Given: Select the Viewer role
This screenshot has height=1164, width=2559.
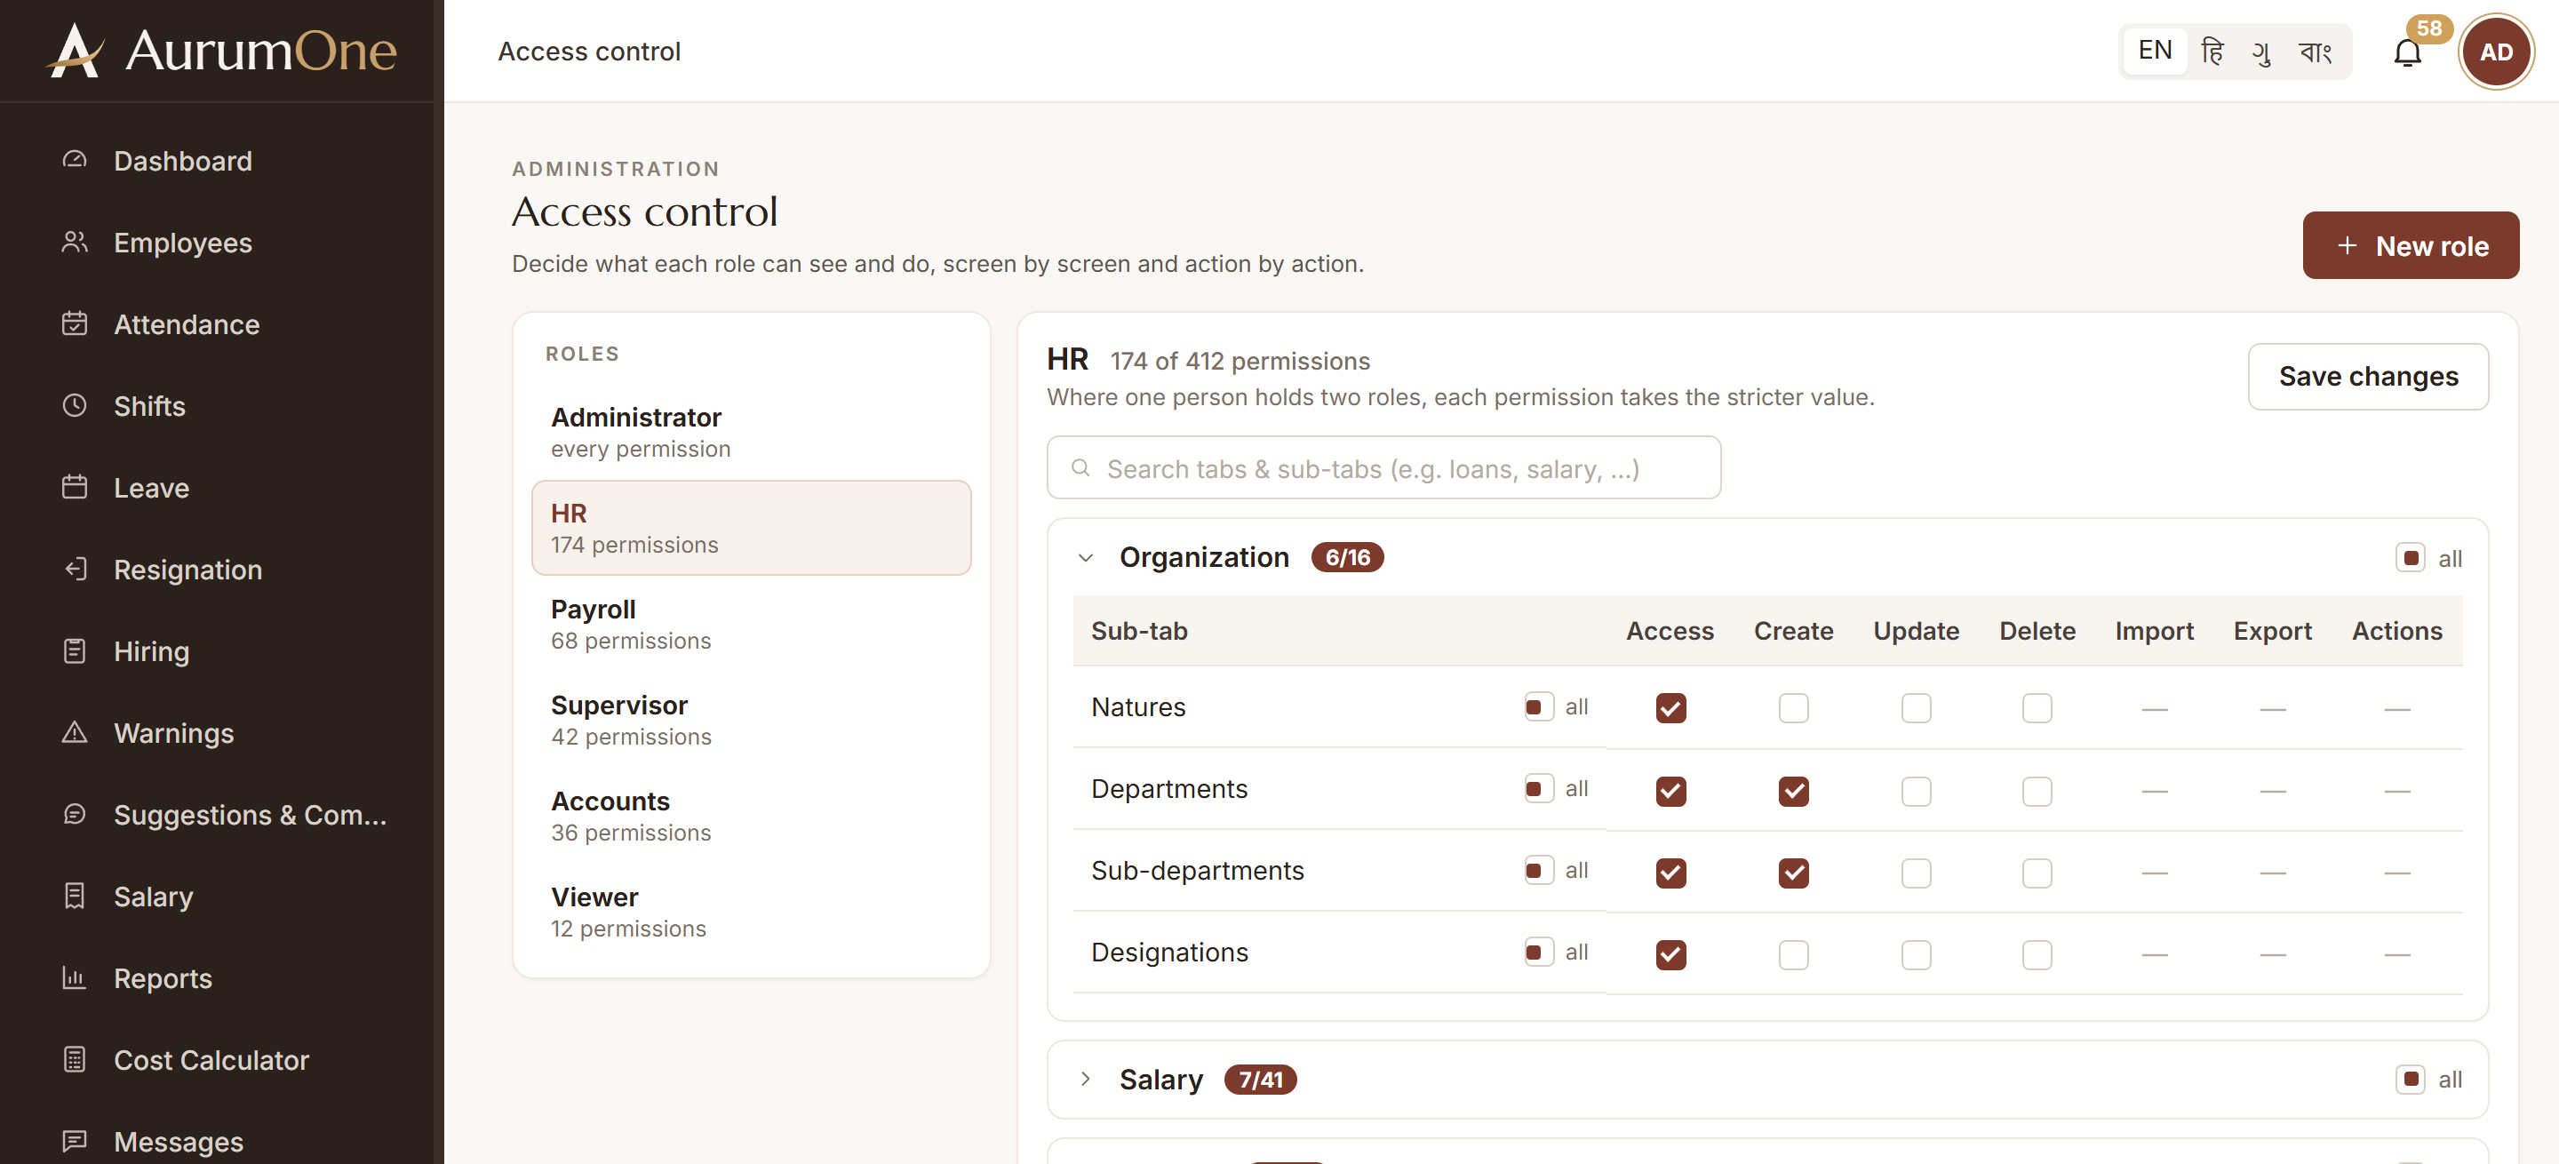Looking at the screenshot, I should coord(751,912).
